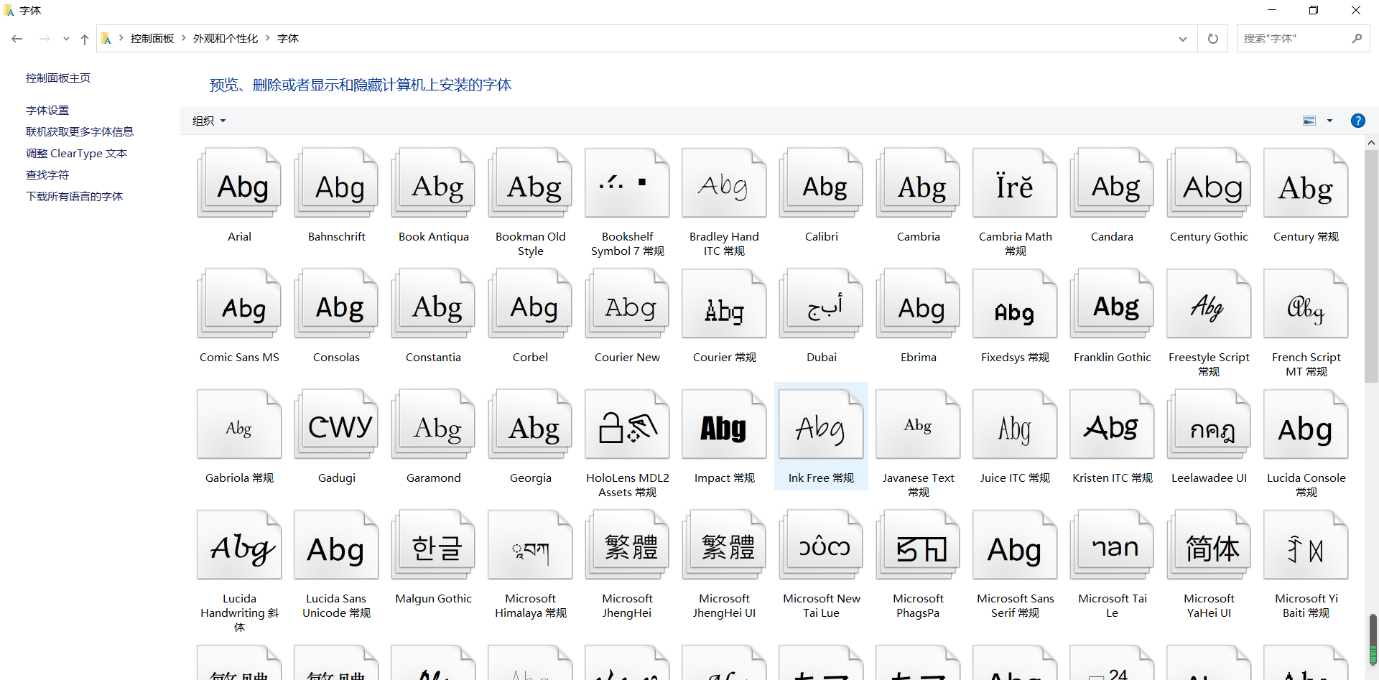Image resolution: width=1379 pixels, height=680 pixels.
Task: Select the Malgun Gothic font icon
Action: coord(433,546)
